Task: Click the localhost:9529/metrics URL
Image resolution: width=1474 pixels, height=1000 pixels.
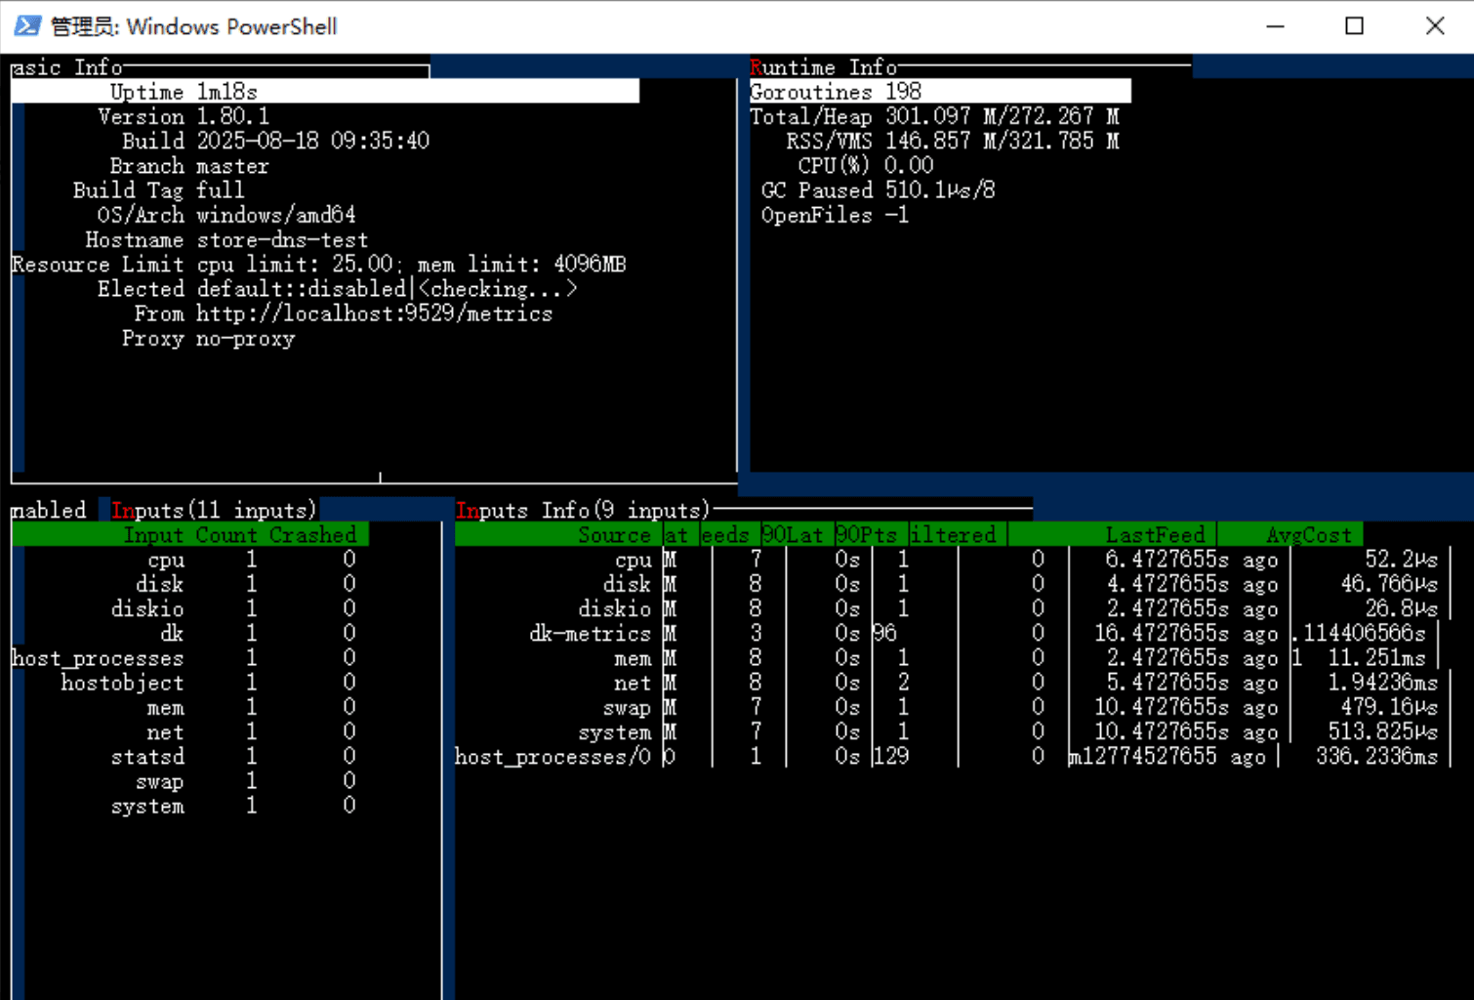Action: click(x=374, y=313)
